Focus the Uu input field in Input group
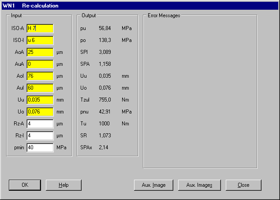The width and height of the screenshot is (280, 200). pos(40,100)
